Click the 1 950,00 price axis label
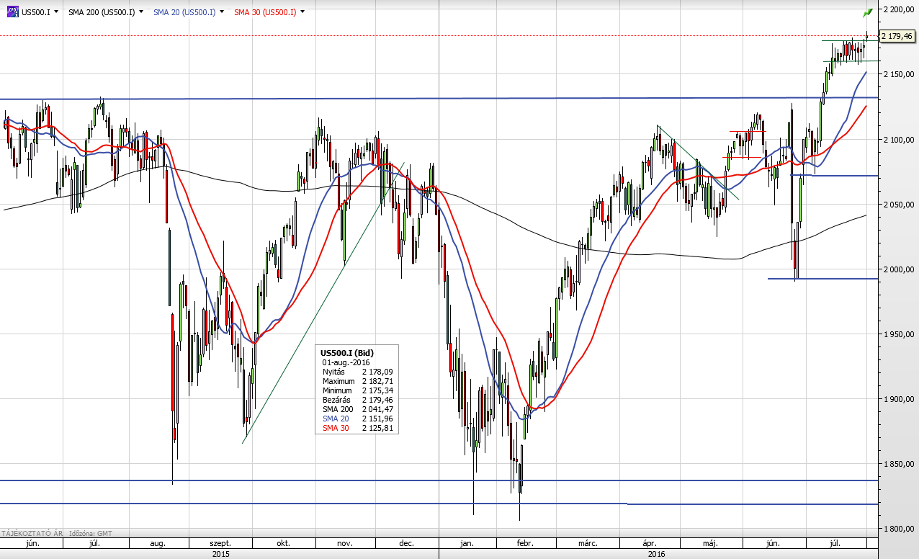The width and height of the screenshot is (919, 559). click(x=897, y=334)
